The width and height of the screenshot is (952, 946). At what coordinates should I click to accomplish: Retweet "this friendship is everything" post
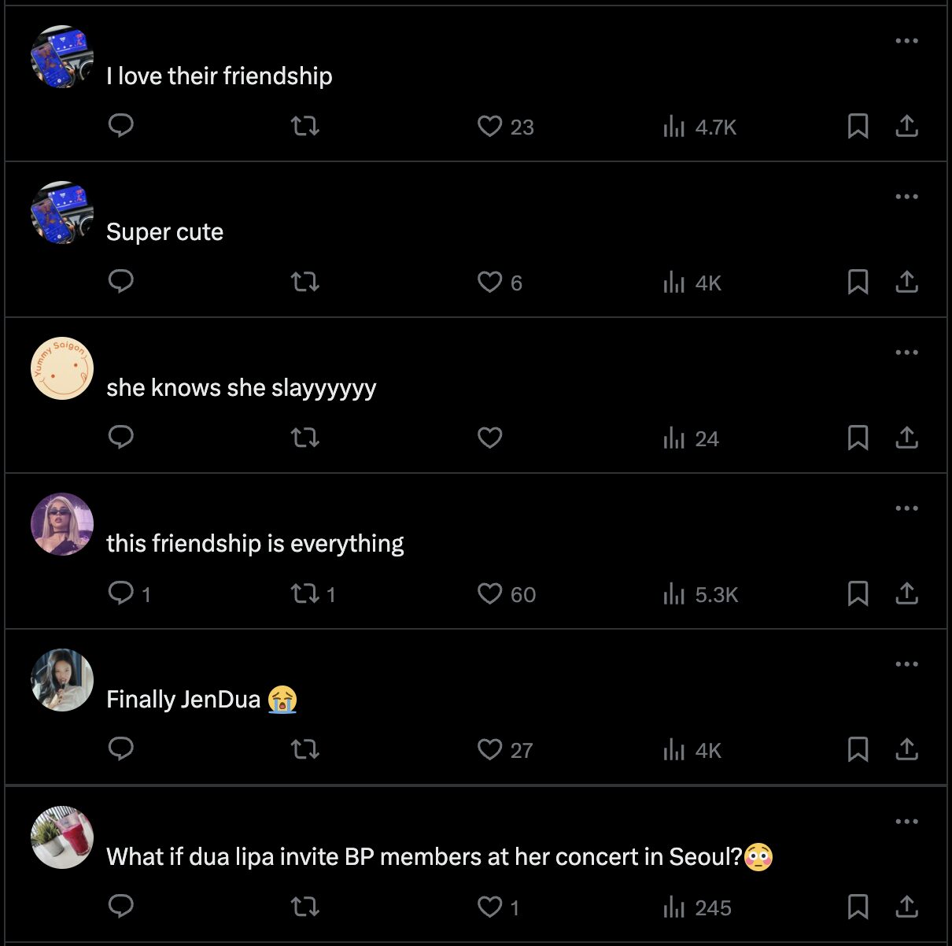pyautogui.click(x=304, y=593)
